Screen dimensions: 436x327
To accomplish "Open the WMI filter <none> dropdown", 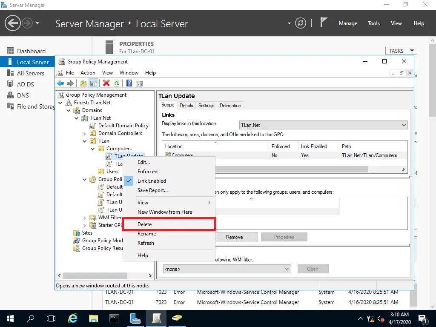I will click(x=227, y=269).
